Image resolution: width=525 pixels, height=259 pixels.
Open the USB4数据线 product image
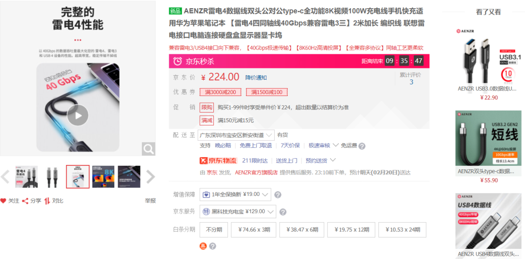point(489,221)
